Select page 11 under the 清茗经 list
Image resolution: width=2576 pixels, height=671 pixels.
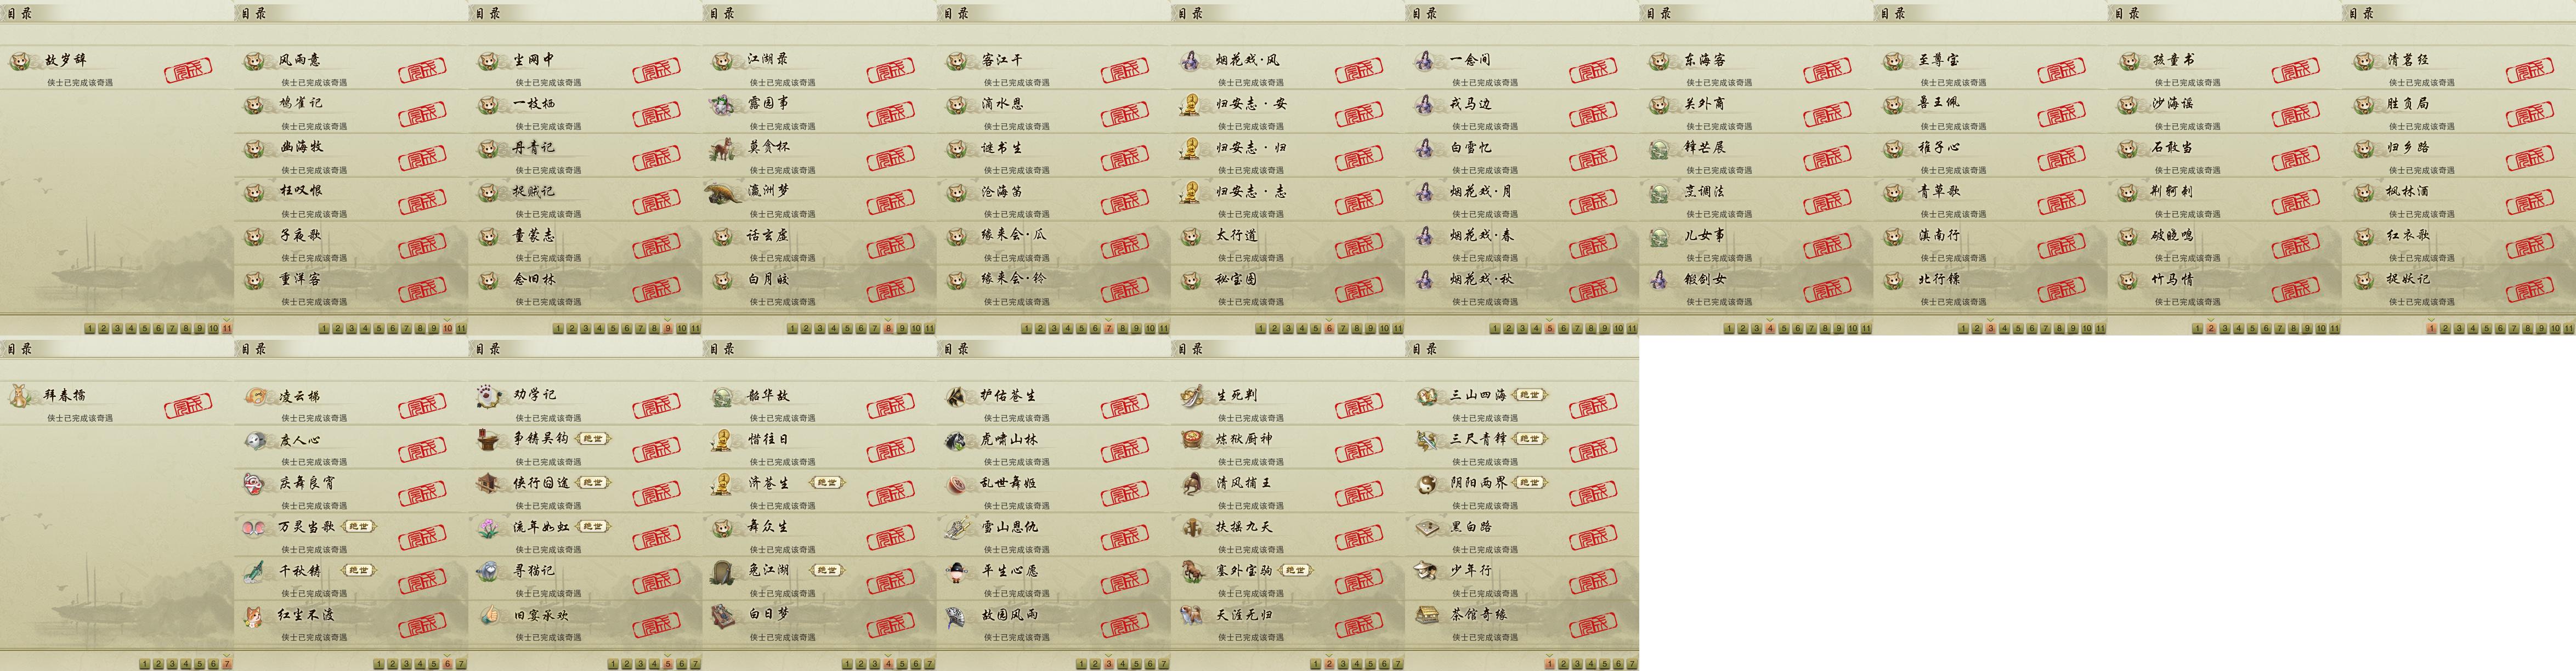click(x=2570, y=328)
